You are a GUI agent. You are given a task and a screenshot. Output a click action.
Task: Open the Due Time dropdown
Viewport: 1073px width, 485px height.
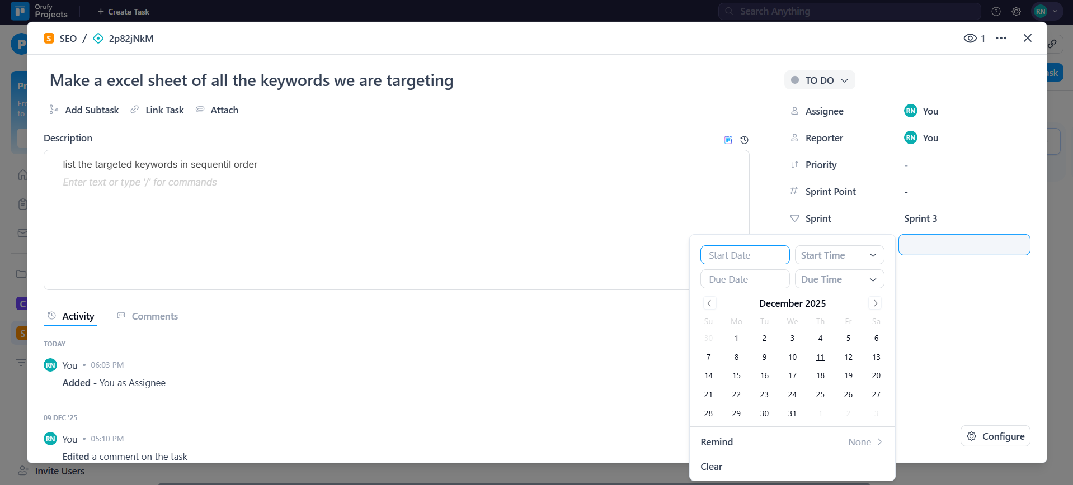[839, 279]
